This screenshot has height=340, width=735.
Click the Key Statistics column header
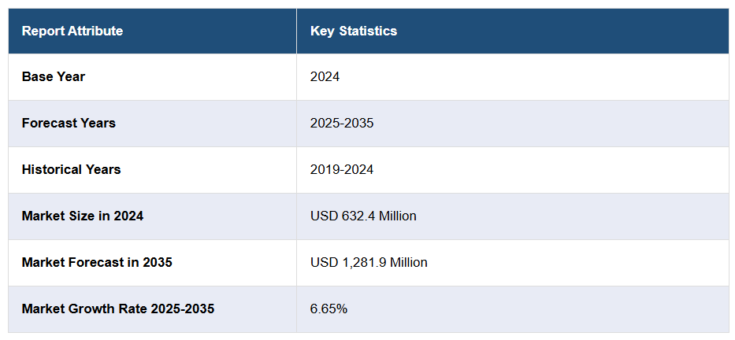354,31
